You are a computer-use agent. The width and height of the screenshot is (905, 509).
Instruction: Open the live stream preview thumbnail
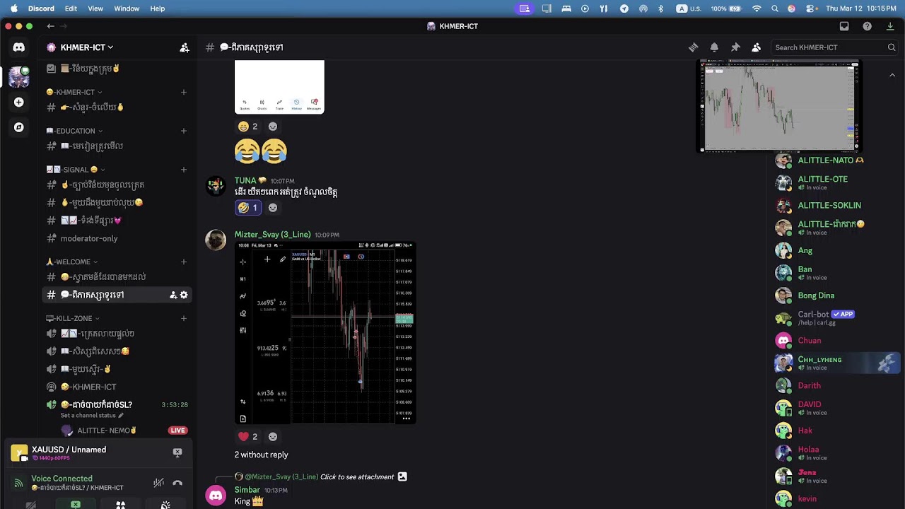[780, 106]
